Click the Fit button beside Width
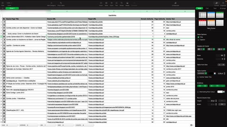227x127 pixels. point(222,104)
